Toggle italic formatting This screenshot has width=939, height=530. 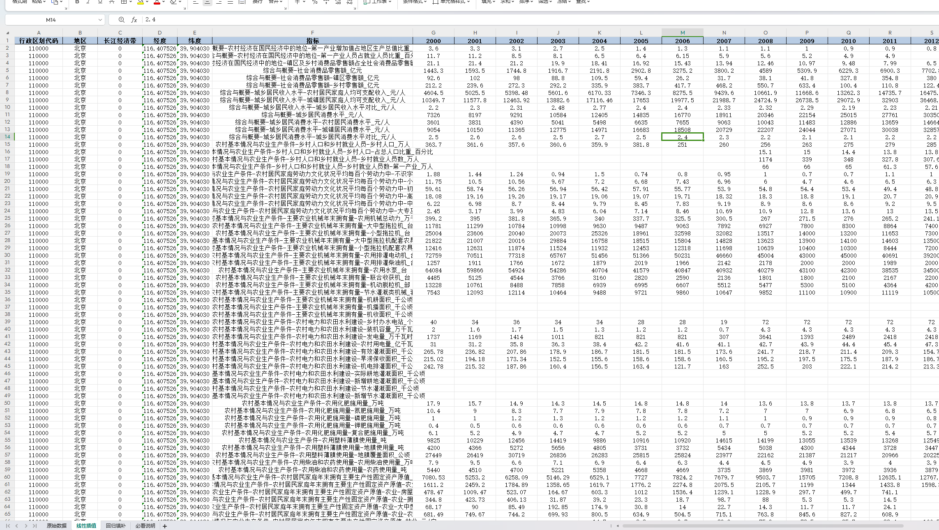coord(88,2)
